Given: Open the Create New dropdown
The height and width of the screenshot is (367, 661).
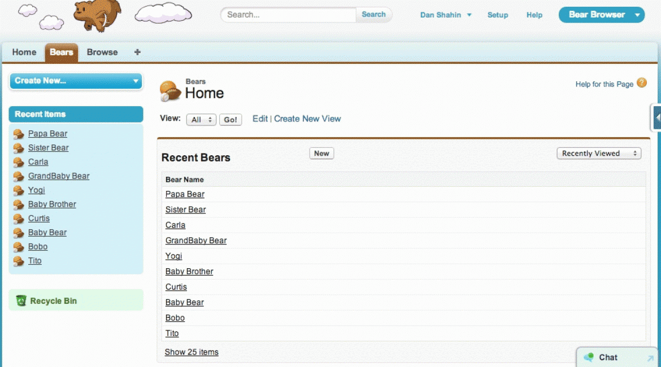Looking at the screenshot, I should point(76,81).
